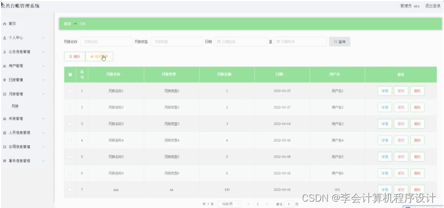Viewport: 444px width, 208px height.
Task: Click 删除 for row 月报名称3
Action: [417, 123]
